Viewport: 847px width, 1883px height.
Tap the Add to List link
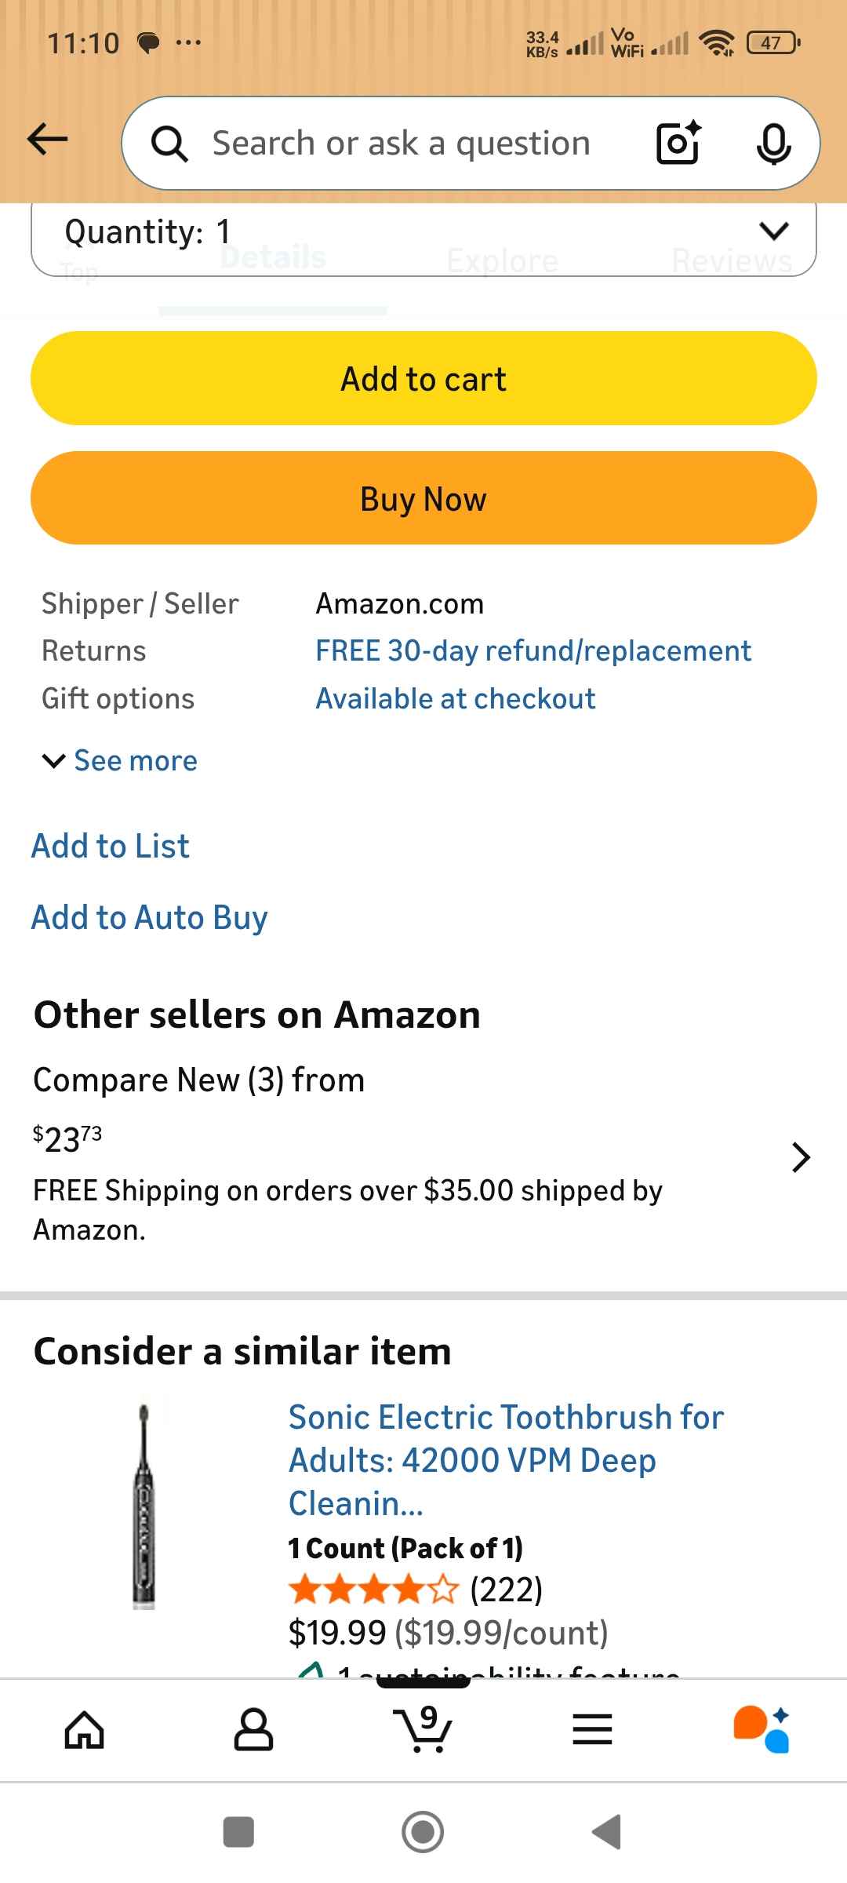111,846
